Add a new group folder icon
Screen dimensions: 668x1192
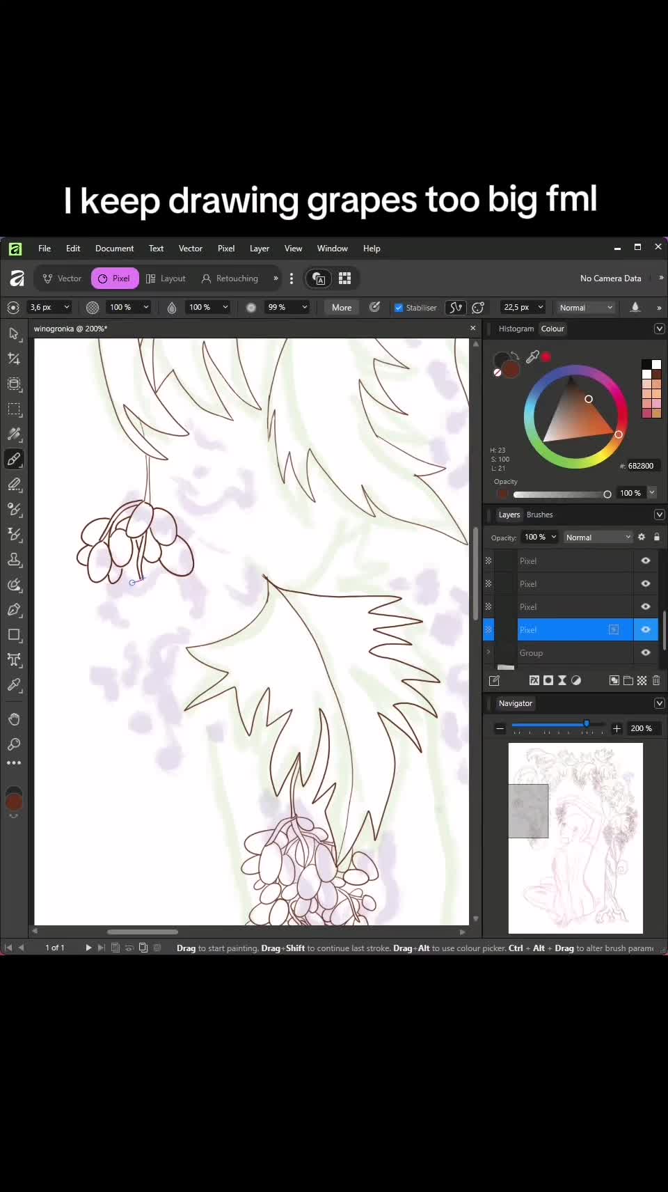click(x=628, y=680)
